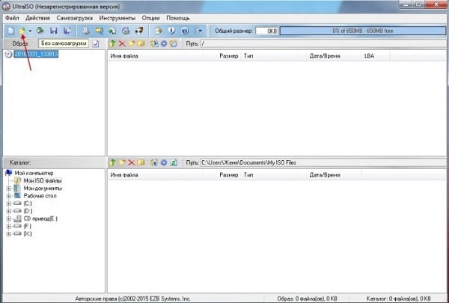Click New Folder icon in catalog pane toolbar
449x303 pixels.
[x=122, y=162]
